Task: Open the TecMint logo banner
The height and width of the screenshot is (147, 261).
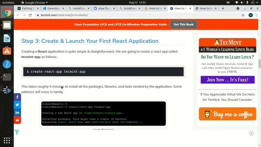Action: click(x=228, y=45)
